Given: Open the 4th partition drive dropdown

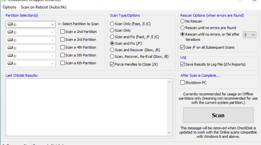Looking at the screenshot, I should (x=30, y=48).
